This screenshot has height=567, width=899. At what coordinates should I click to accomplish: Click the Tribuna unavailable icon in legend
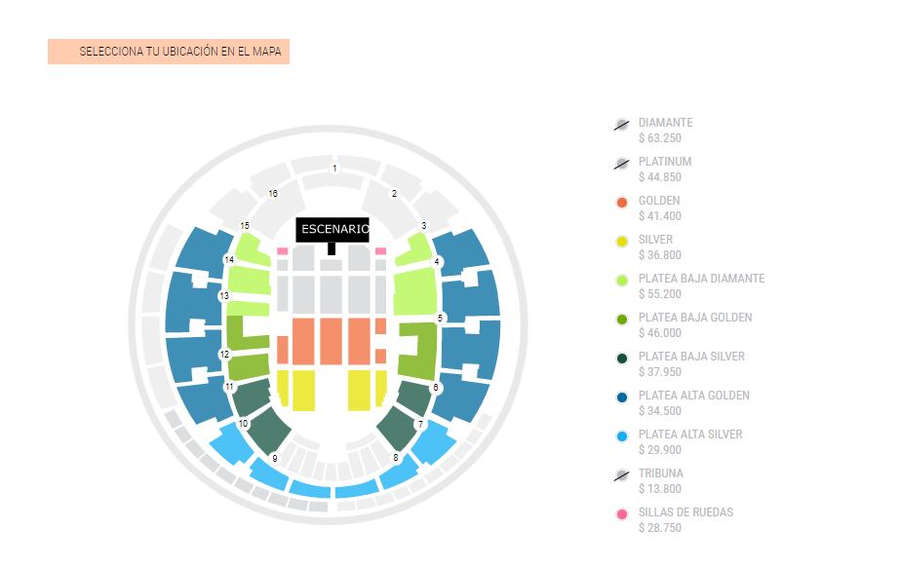pos(621,475)
